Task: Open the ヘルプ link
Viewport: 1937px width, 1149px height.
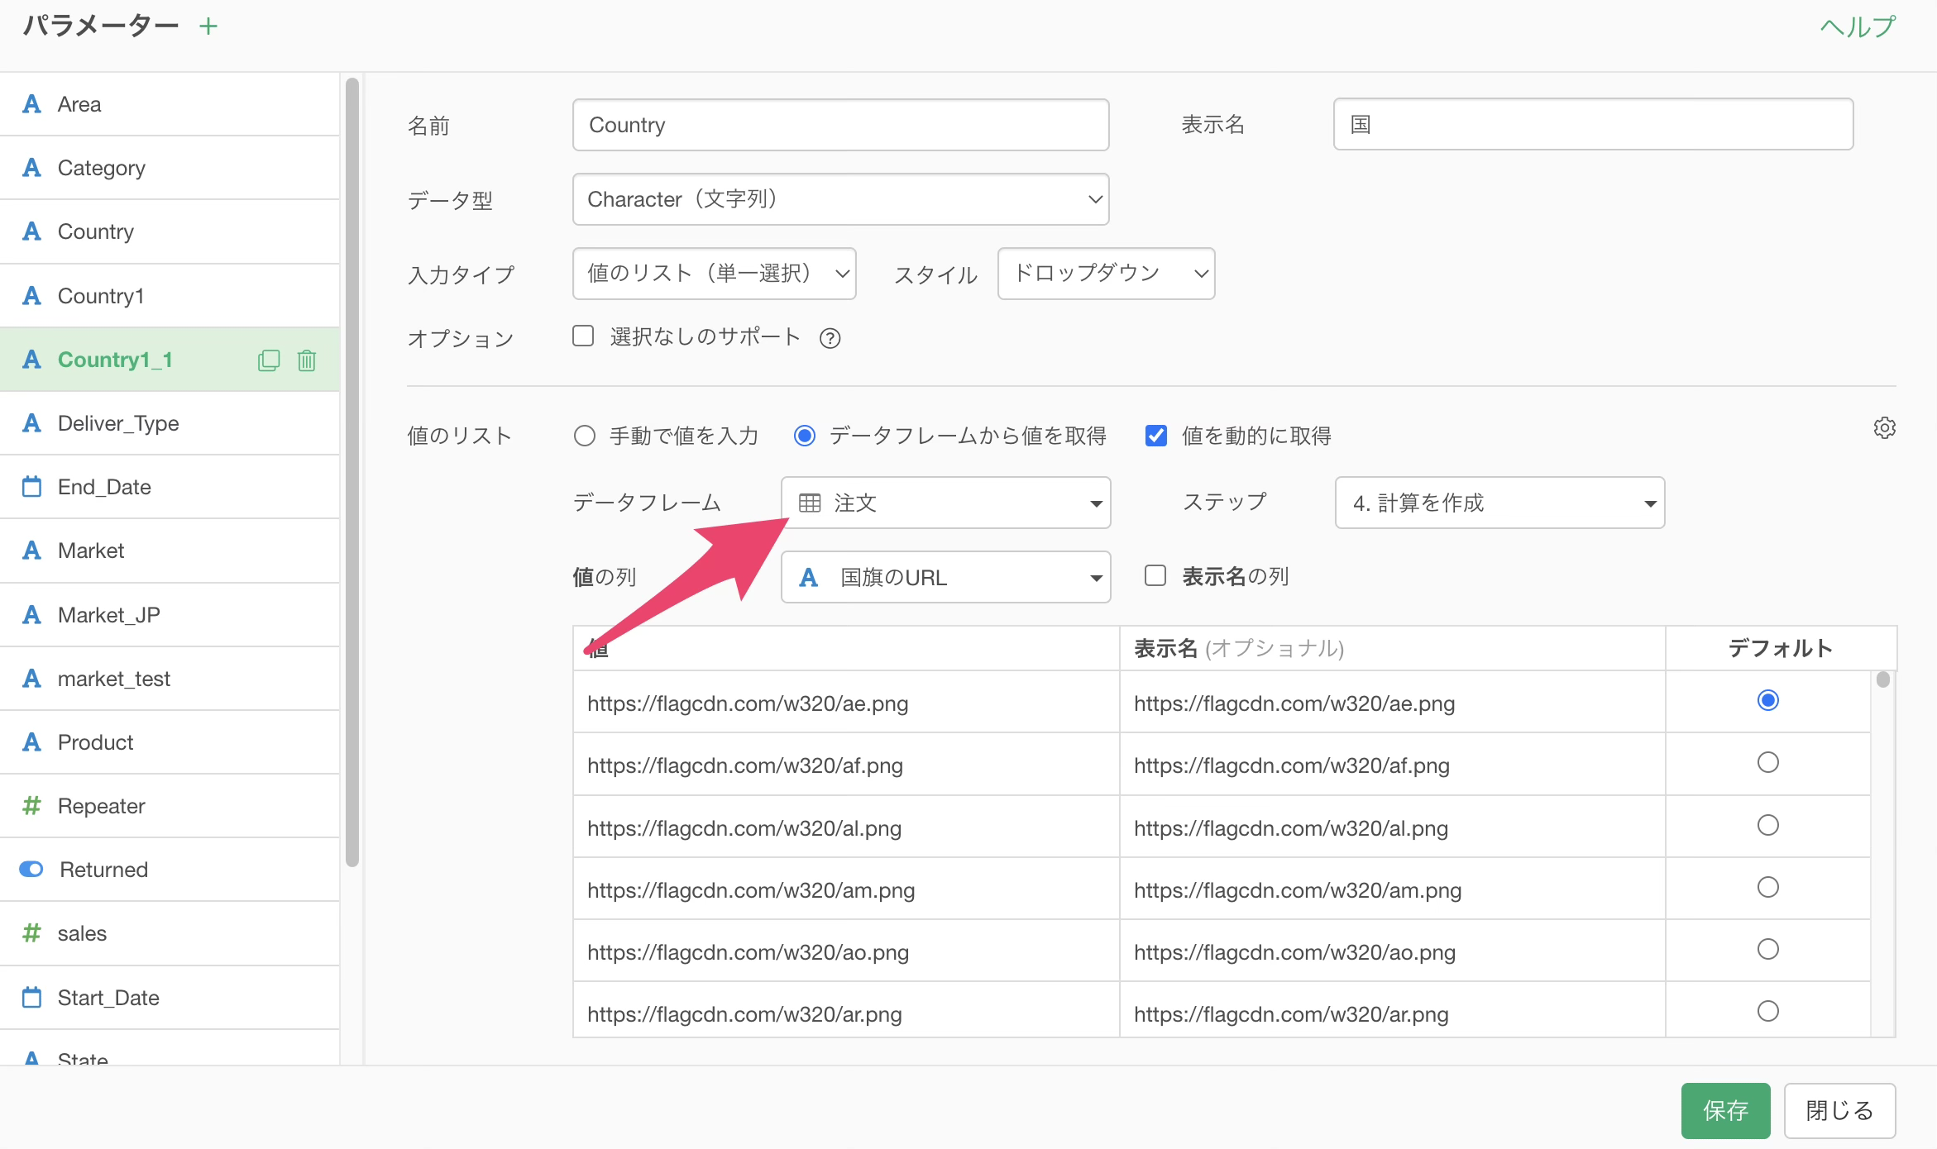Action: pos(1858,27)
